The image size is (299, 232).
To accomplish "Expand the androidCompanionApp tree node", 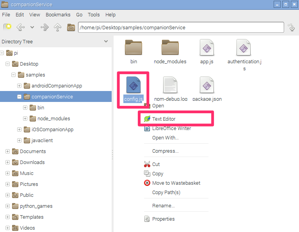I will coord(19,86).
